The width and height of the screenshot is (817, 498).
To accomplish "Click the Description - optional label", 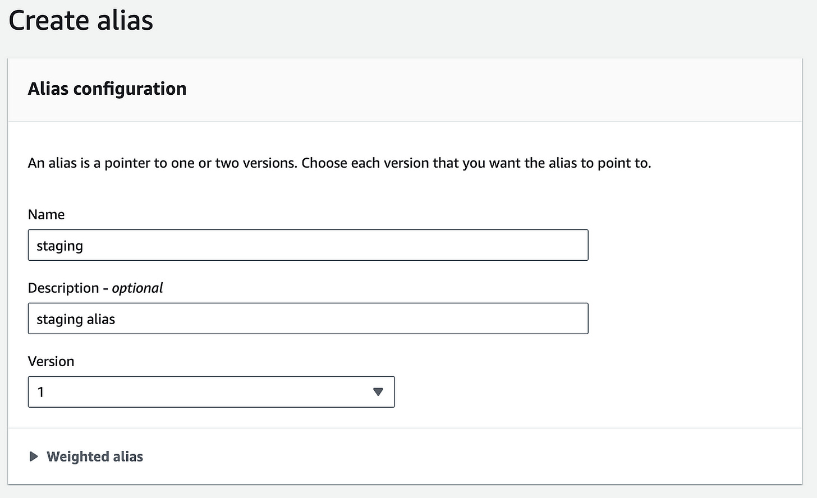I will (95, 288).
